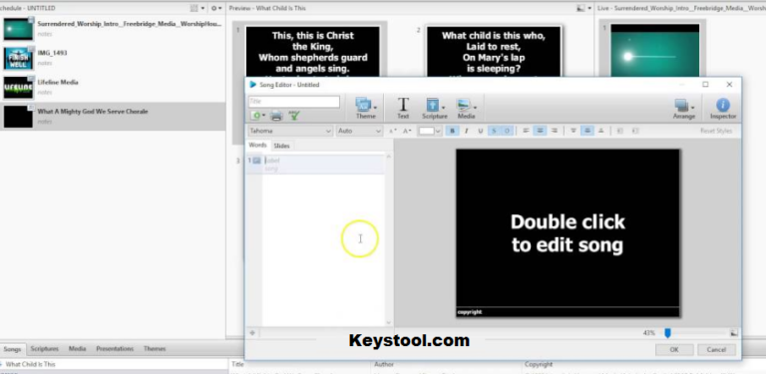Open the font color dropdown arrow
Viewport: 766px width, 374px height.
coord(438,131)
